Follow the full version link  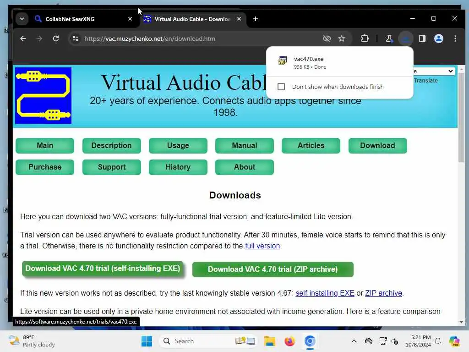262,246
